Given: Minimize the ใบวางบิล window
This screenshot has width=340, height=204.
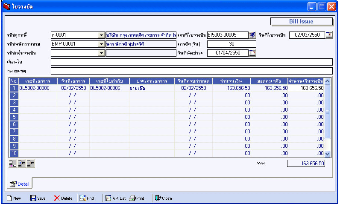Looking at the screenshot, I should coord(312,7).
